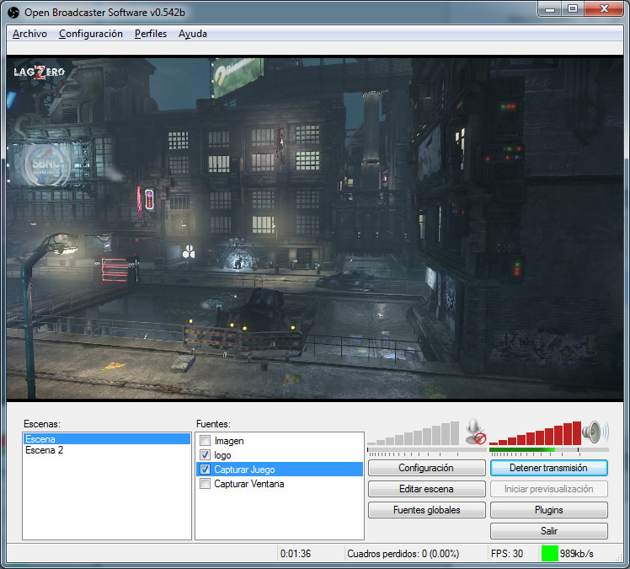630x569 pixels.
Task: Click Detener transmisión to stop streaming
Action: pyautogui.click(x=549, y=468)
